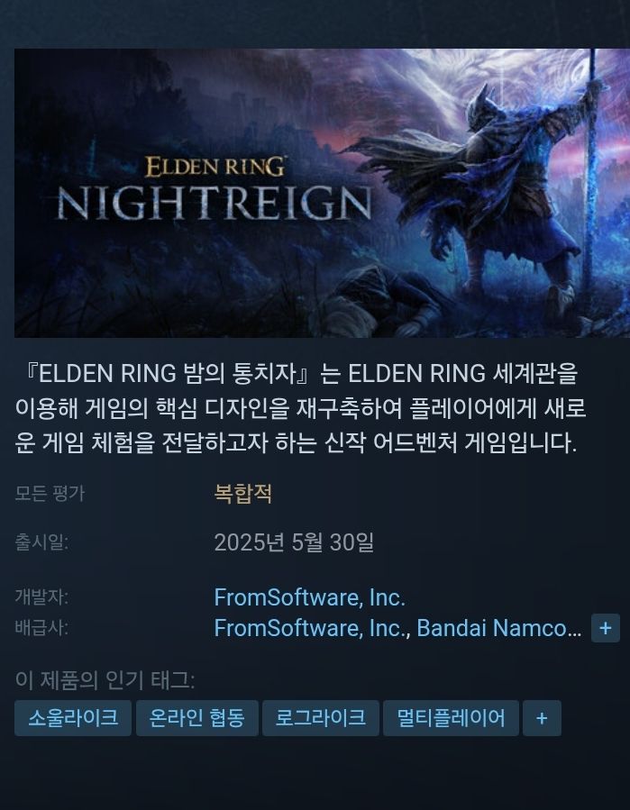630x810 pixels.
Task: Open developer link FromSoftware, Inc.
Action: 309,597
